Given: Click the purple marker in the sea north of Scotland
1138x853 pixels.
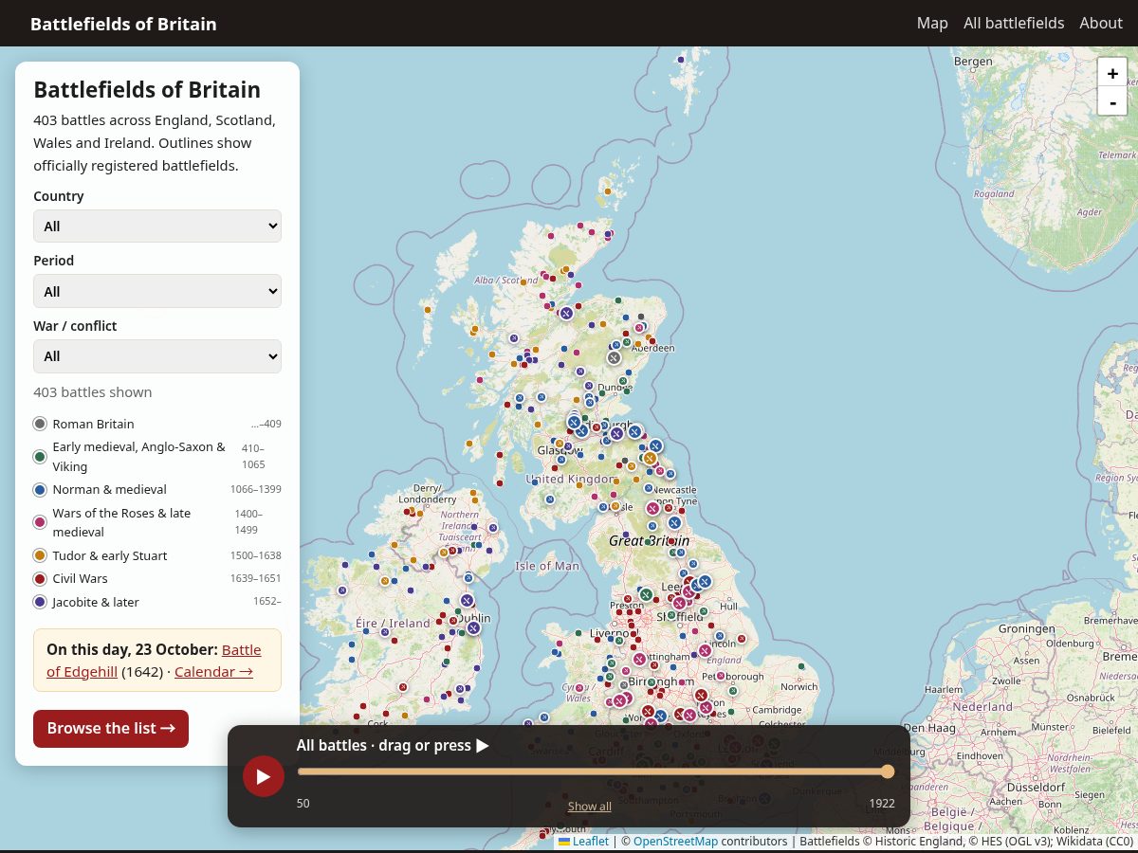Looking at the screenshot, I should click(681, 60).
